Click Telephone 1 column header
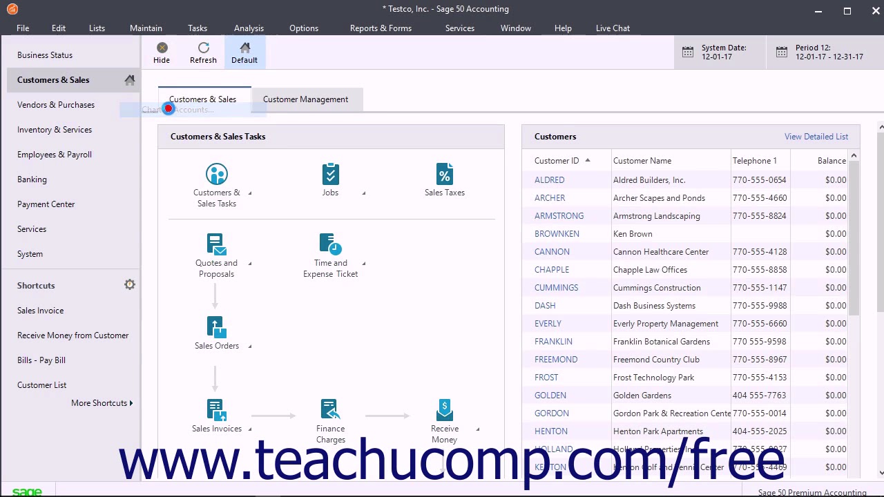 tap(755, 161)
